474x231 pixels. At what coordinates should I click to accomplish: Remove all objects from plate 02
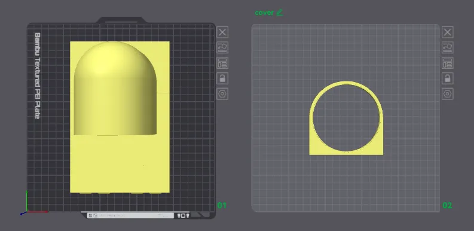(x=447, y=32)
